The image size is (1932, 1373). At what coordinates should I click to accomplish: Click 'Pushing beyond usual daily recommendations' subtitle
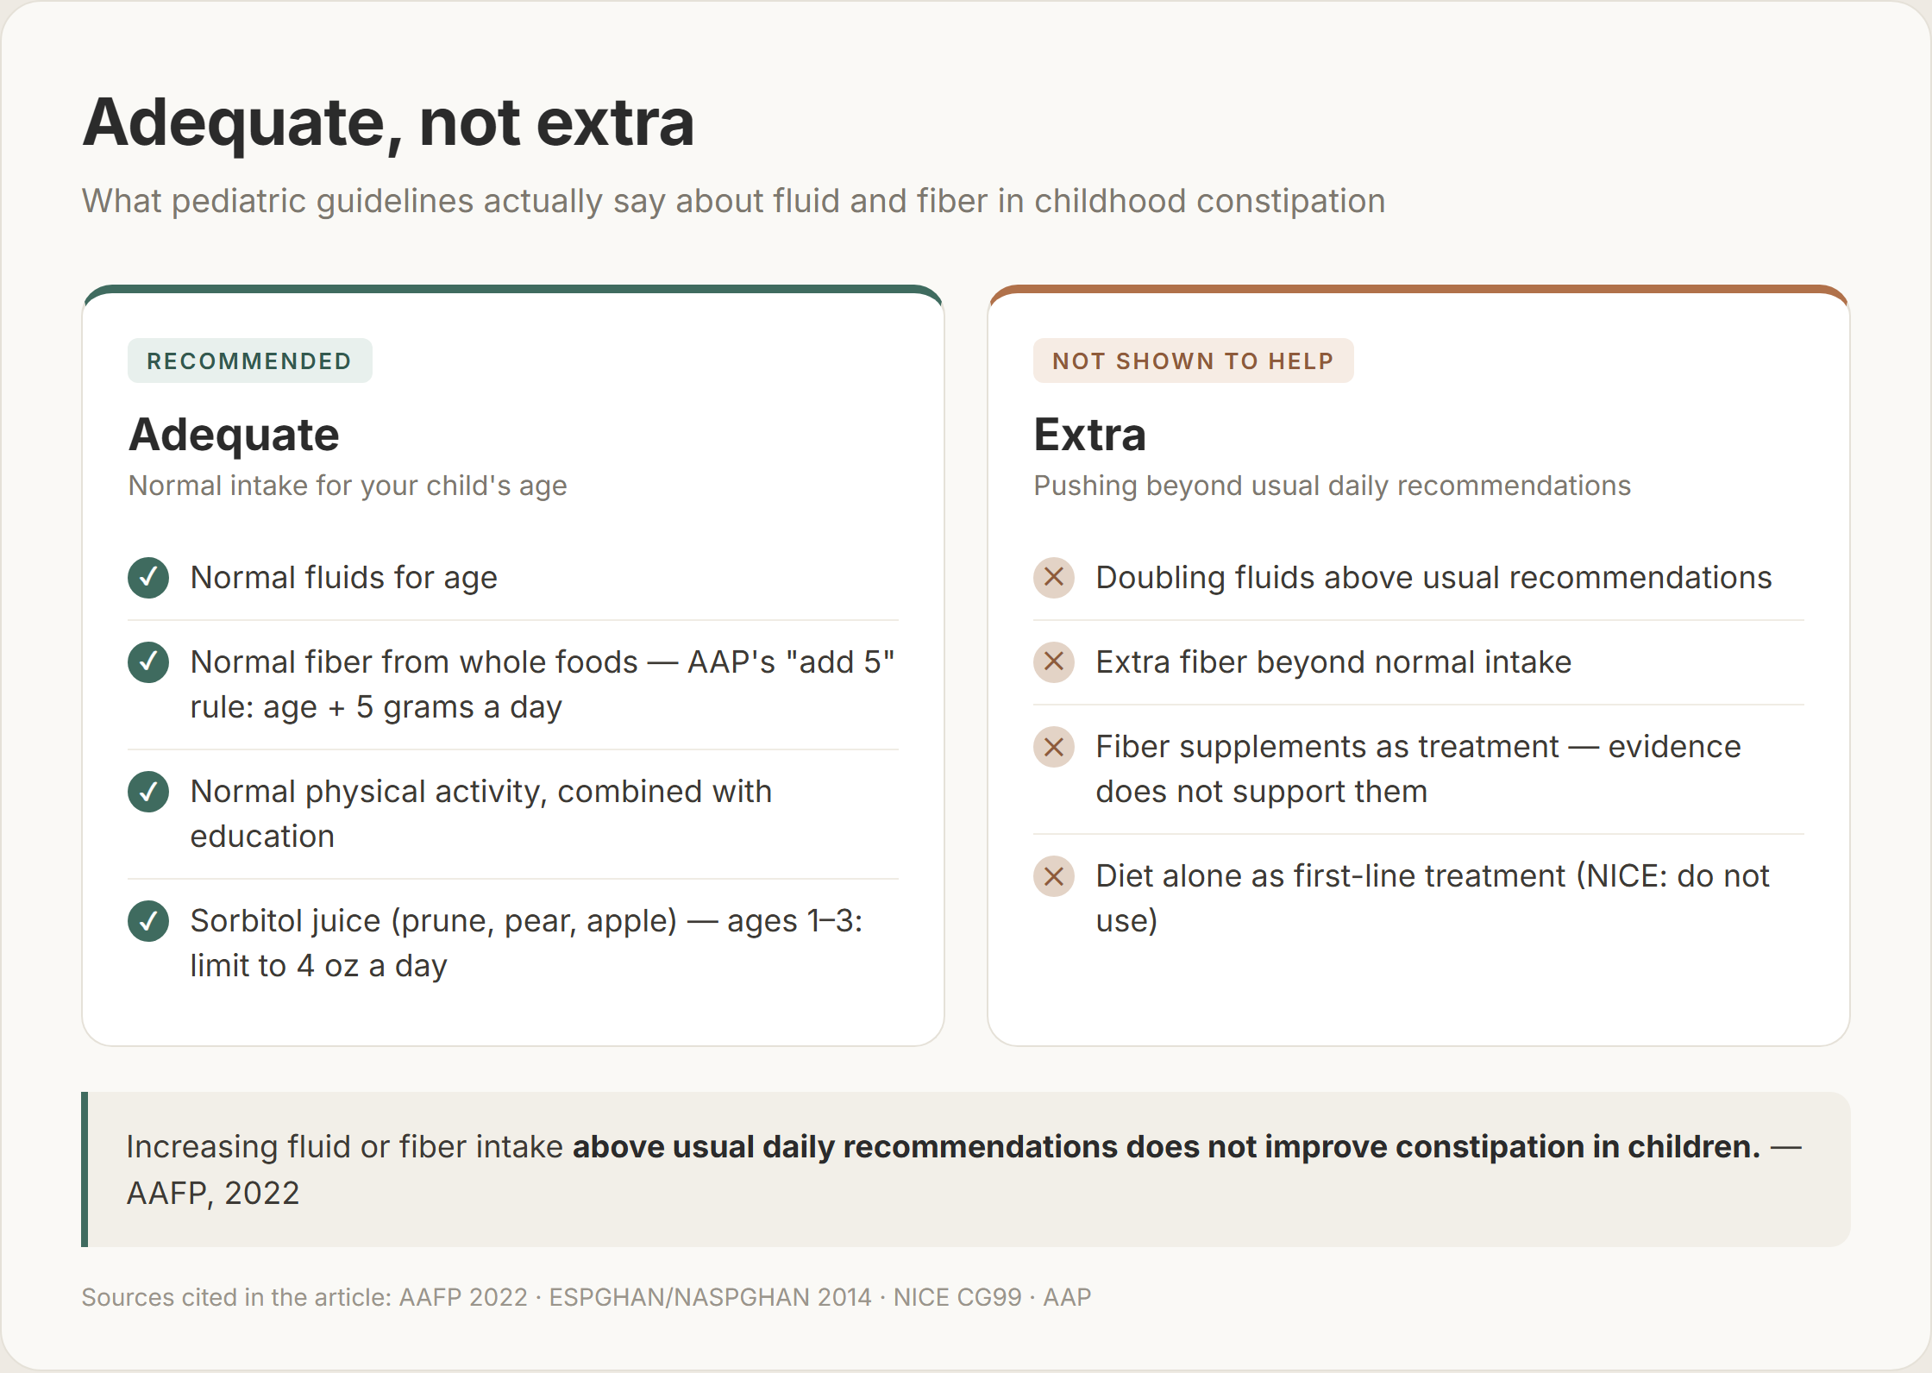coord(1333,486)
